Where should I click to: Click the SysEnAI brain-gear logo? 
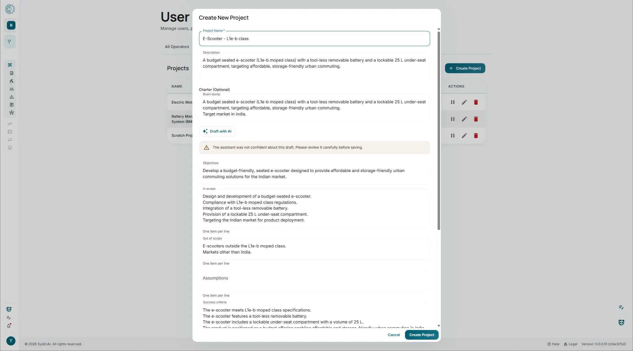click(10, 9)
